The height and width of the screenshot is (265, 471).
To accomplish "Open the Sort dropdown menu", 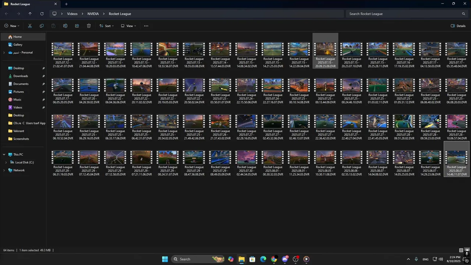I will click(107, 26).
